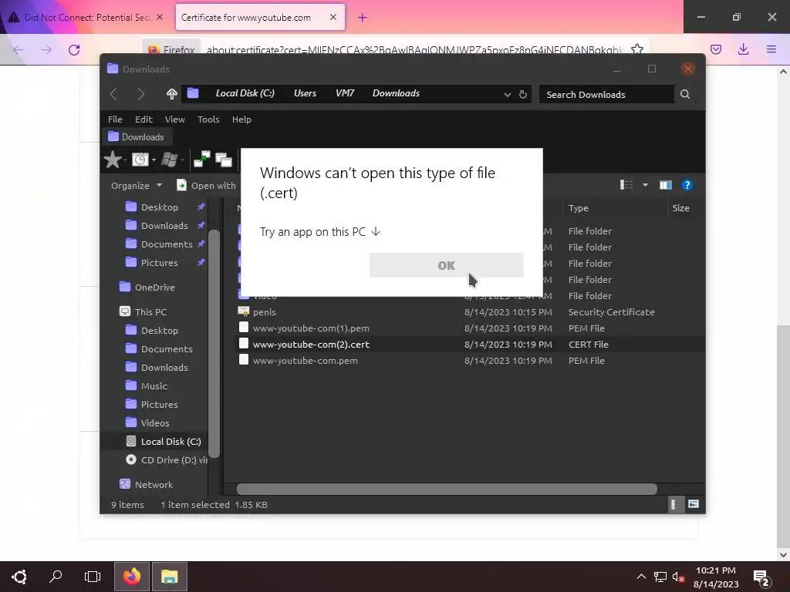
Task: Expand the address bar history dropdown
Action: click(x=508, y=95)
